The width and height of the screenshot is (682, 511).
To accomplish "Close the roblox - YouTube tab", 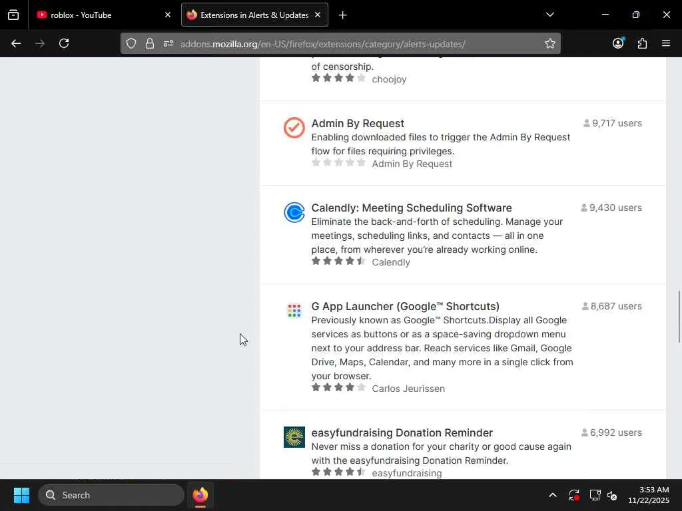I will point(167,15).
